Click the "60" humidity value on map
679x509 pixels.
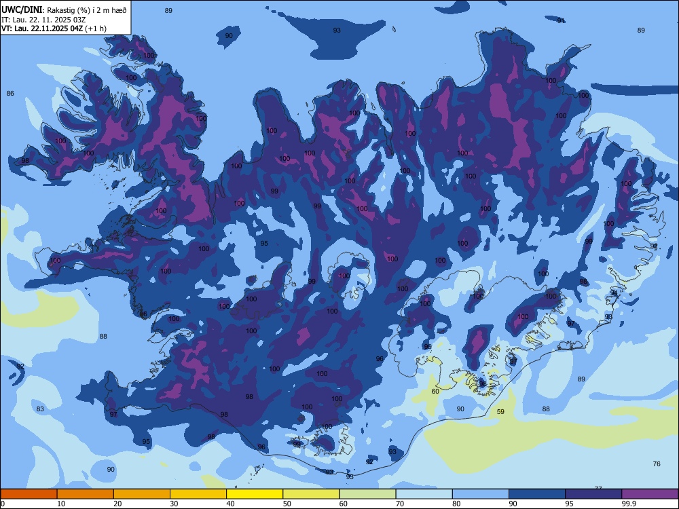[x=435, y=392]
